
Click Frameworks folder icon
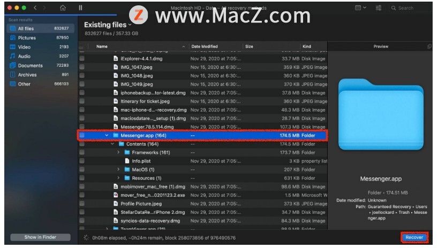click(x=127, y=152)
